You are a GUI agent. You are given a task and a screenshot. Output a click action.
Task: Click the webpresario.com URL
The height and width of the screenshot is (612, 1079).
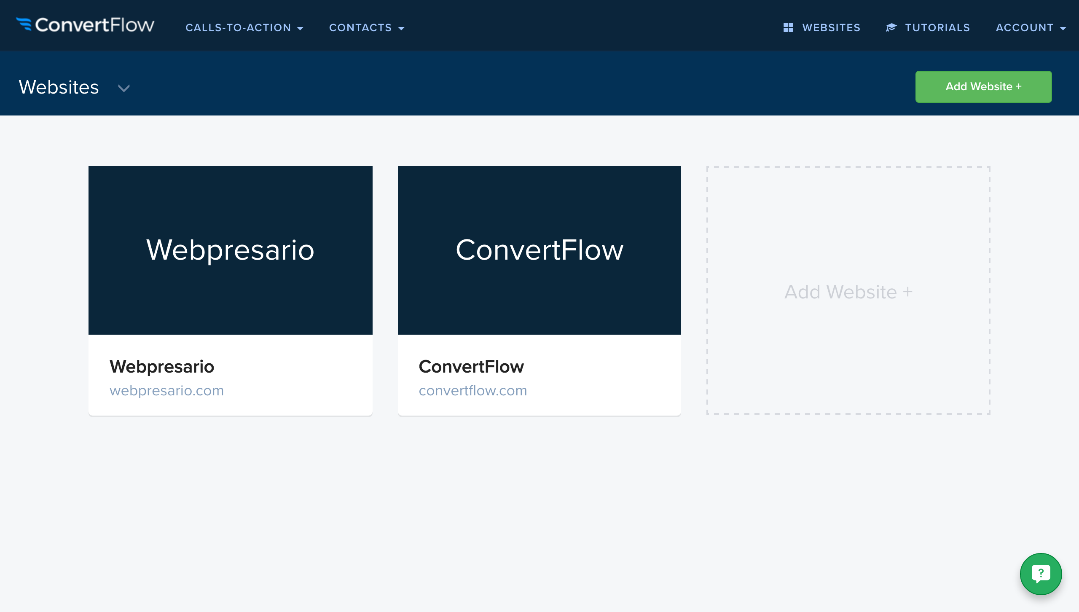(167, 391)
